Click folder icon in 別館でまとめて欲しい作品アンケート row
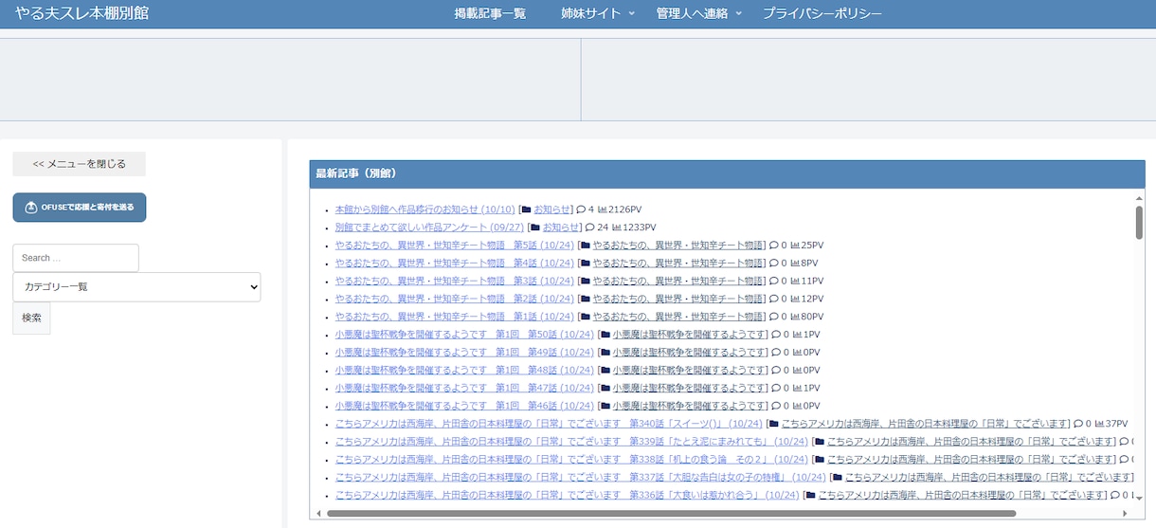Screen dimensions: 1156x528 tap(535, 228)
